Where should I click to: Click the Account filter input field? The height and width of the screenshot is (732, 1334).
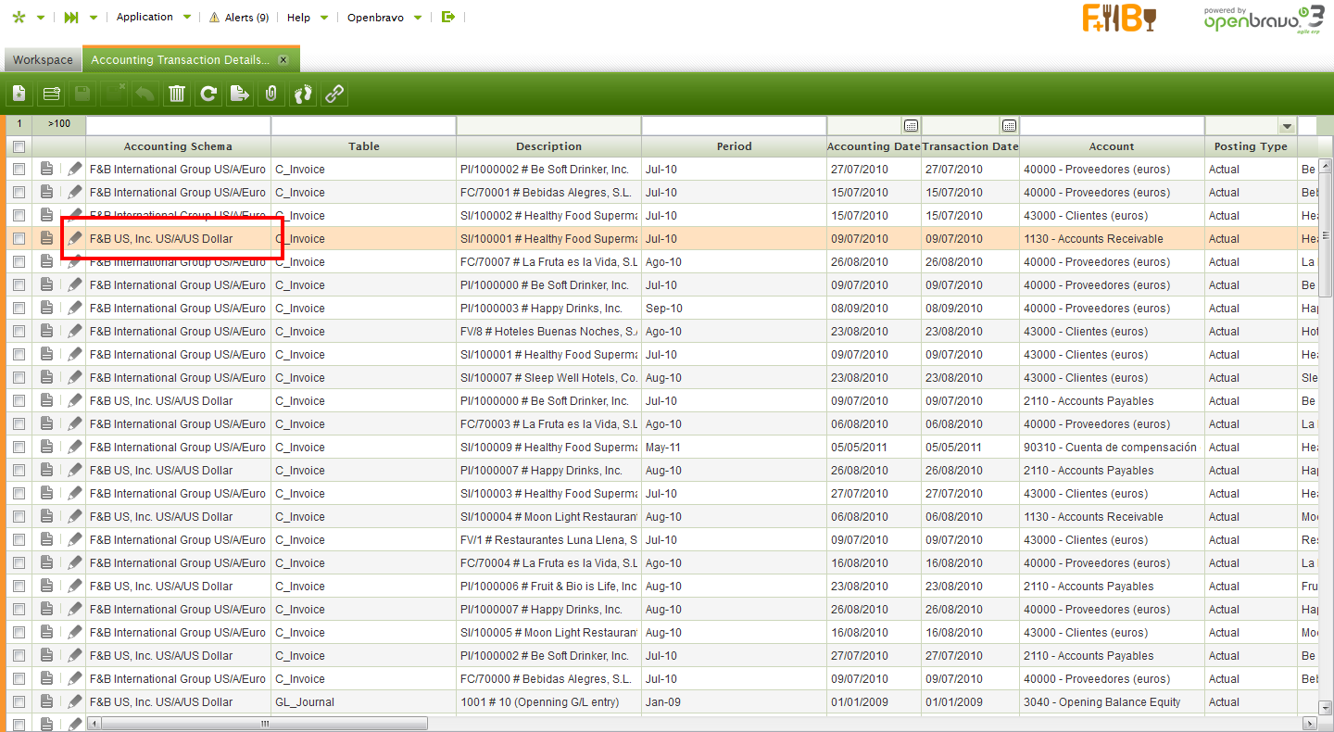click(1112, 126)
